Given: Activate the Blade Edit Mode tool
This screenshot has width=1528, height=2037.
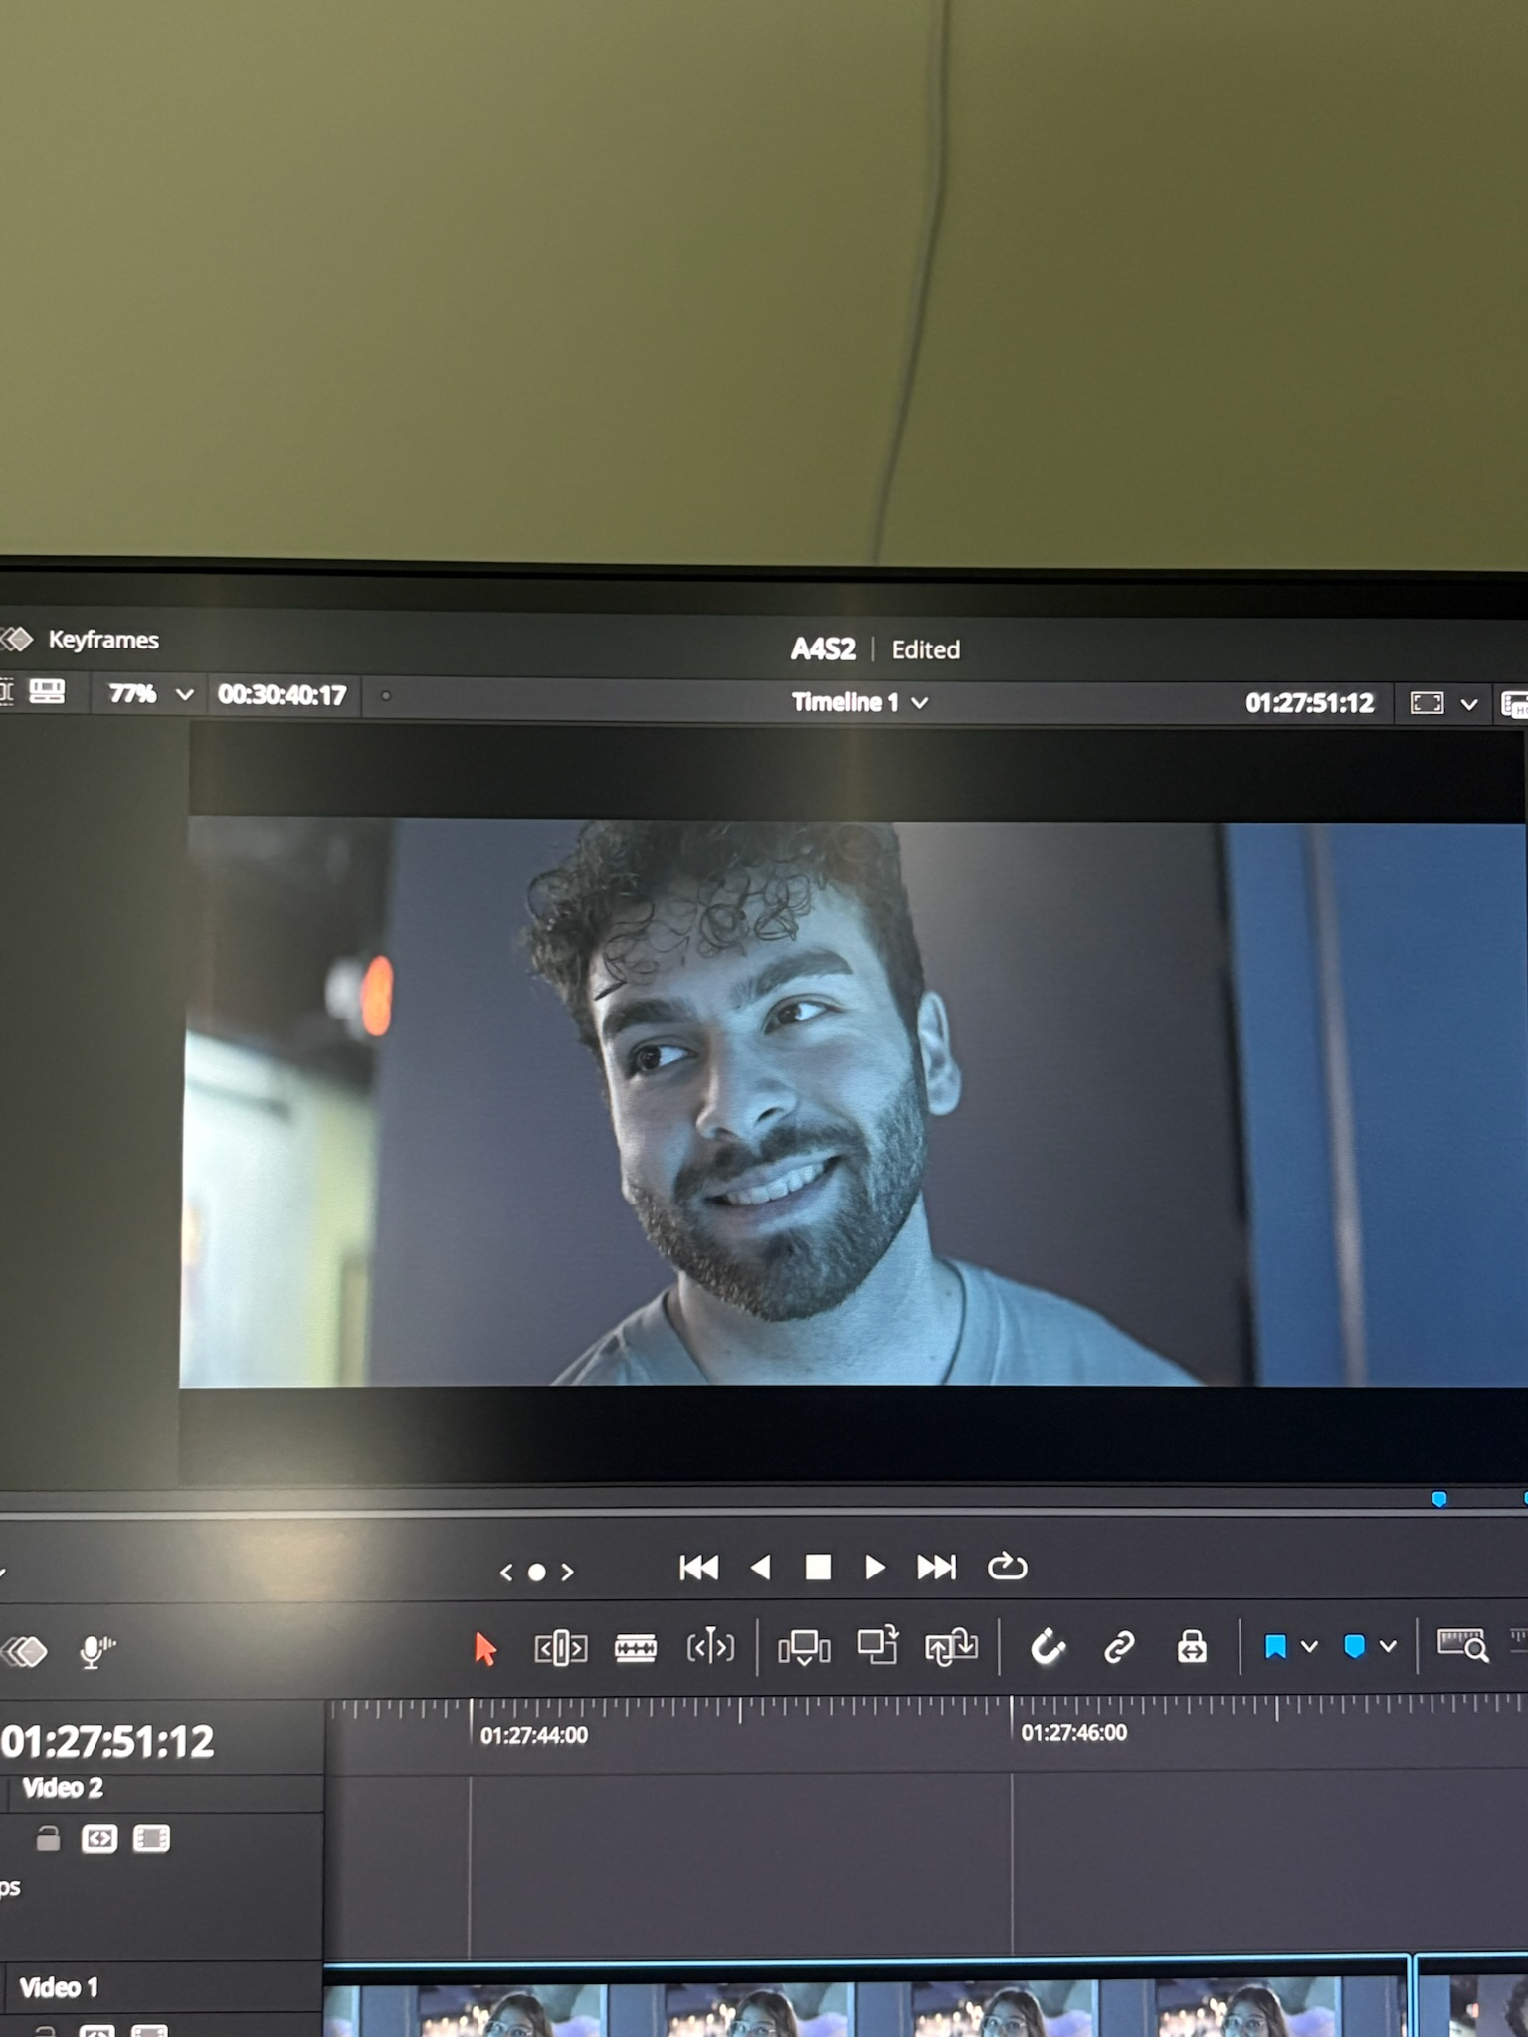Looking at the screenshot, I should click(635, 1649).
